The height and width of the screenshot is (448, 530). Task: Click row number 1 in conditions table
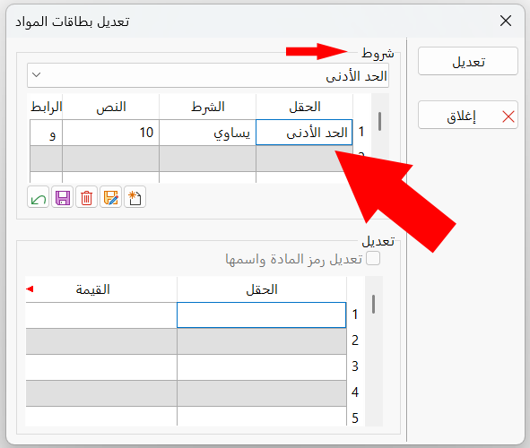(x=361, y=132)
